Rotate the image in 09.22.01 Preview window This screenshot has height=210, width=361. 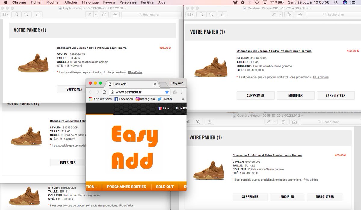pyautogui.click(x=104, y=14)
